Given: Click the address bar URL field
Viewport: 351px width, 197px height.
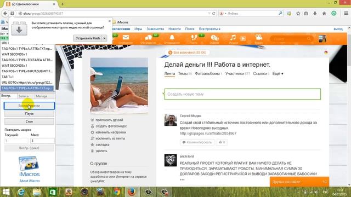Looking at the screenshot, I should click(x=114, y=13).
